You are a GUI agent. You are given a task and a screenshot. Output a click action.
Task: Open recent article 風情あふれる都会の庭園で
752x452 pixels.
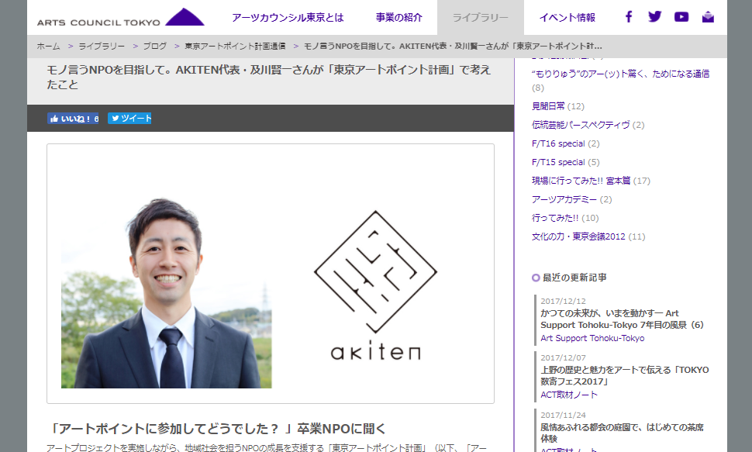[622, 433]
